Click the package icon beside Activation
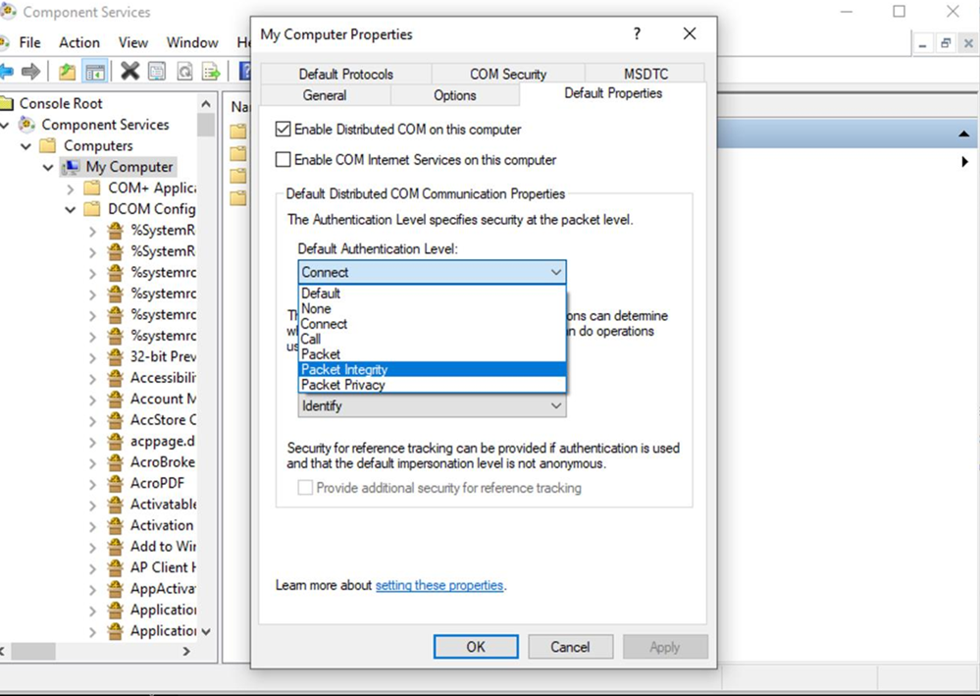980x696 pixels. pos(115,525)
